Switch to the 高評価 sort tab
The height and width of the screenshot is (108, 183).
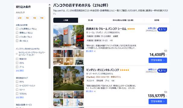(157, 20)
